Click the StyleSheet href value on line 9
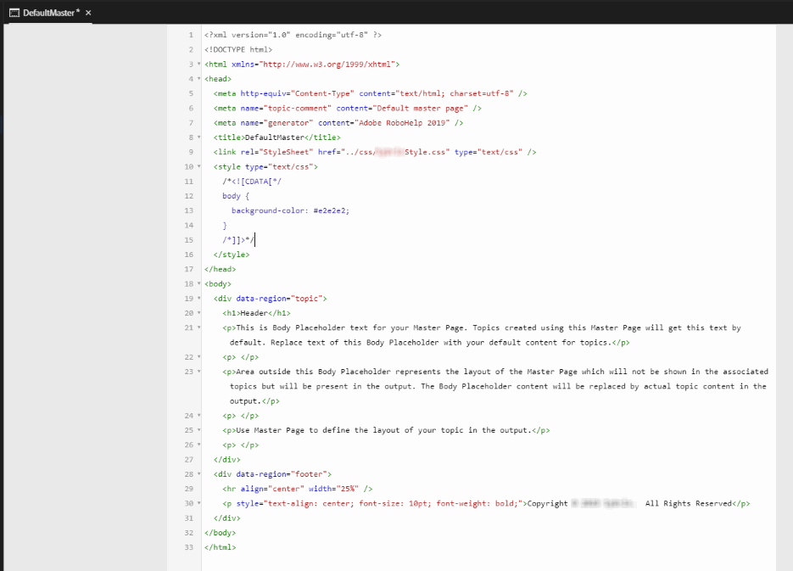This screenshot has height=571, width=793. point(395,152)
